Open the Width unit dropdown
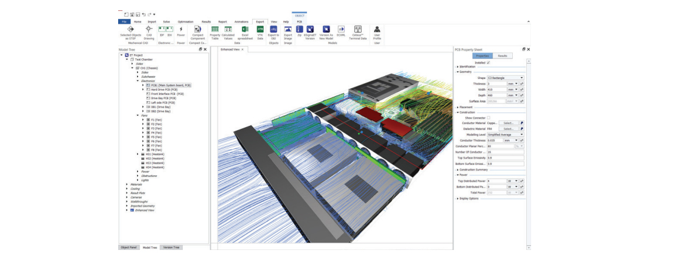687x267 pixels. [513, 89]
